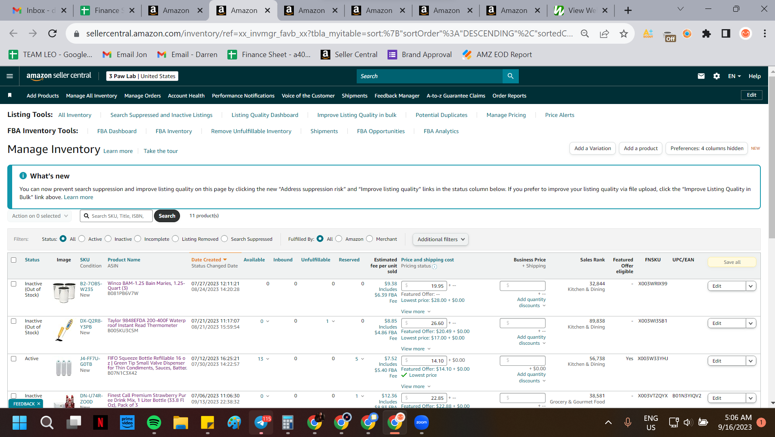Viewport: 775px width, 437px height.
Task: Select the Active status radio button
Action: pyautogui.click(x=81, y=239)
